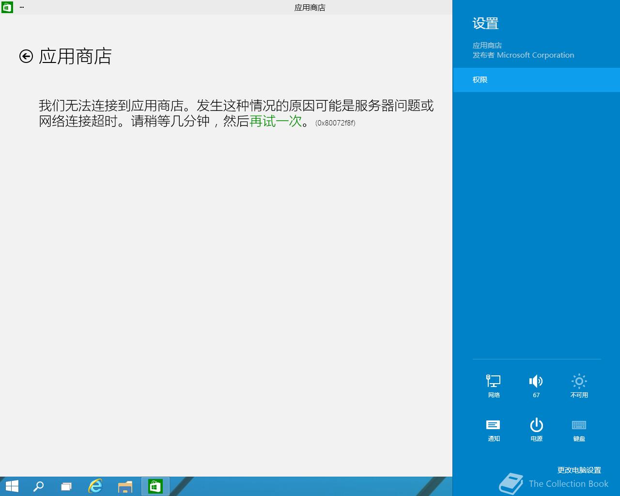Open File Explorer from the taskbar
620x496 pixels.
point(125,486)
